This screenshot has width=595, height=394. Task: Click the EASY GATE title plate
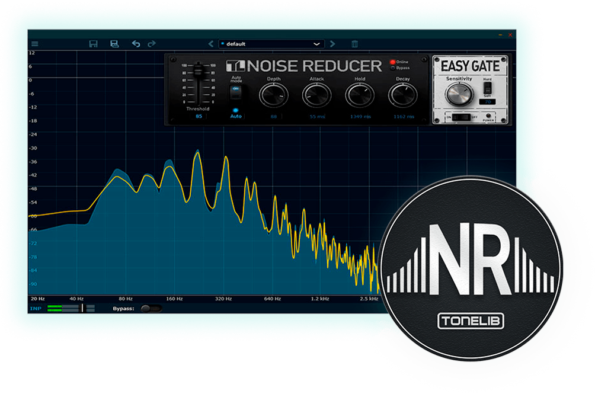(x=470, y=66)
